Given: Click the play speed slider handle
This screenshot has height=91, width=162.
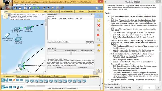Looking at the screenshot, I should click(x=71, y=53).
